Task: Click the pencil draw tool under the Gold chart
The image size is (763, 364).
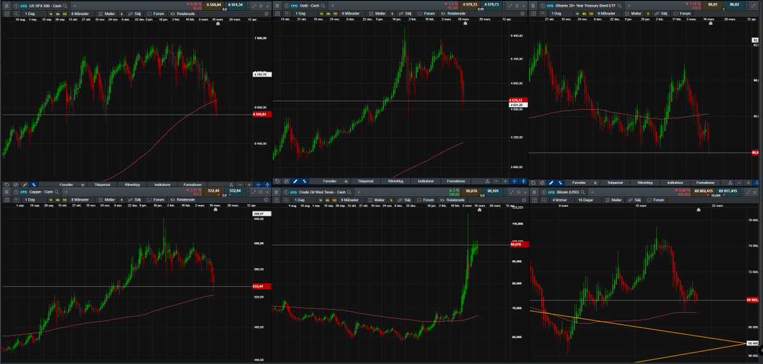Action: tap(295, 181)
